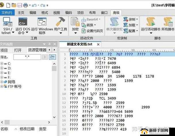The image size is (175, 136).
Task: Expand the D: drive node
Action: [x=2, y=68]
